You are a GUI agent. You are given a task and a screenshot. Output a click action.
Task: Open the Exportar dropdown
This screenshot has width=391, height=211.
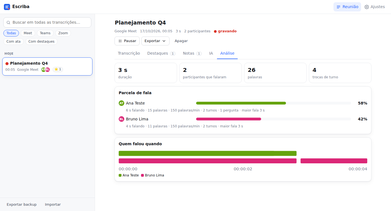click(155, 41)
